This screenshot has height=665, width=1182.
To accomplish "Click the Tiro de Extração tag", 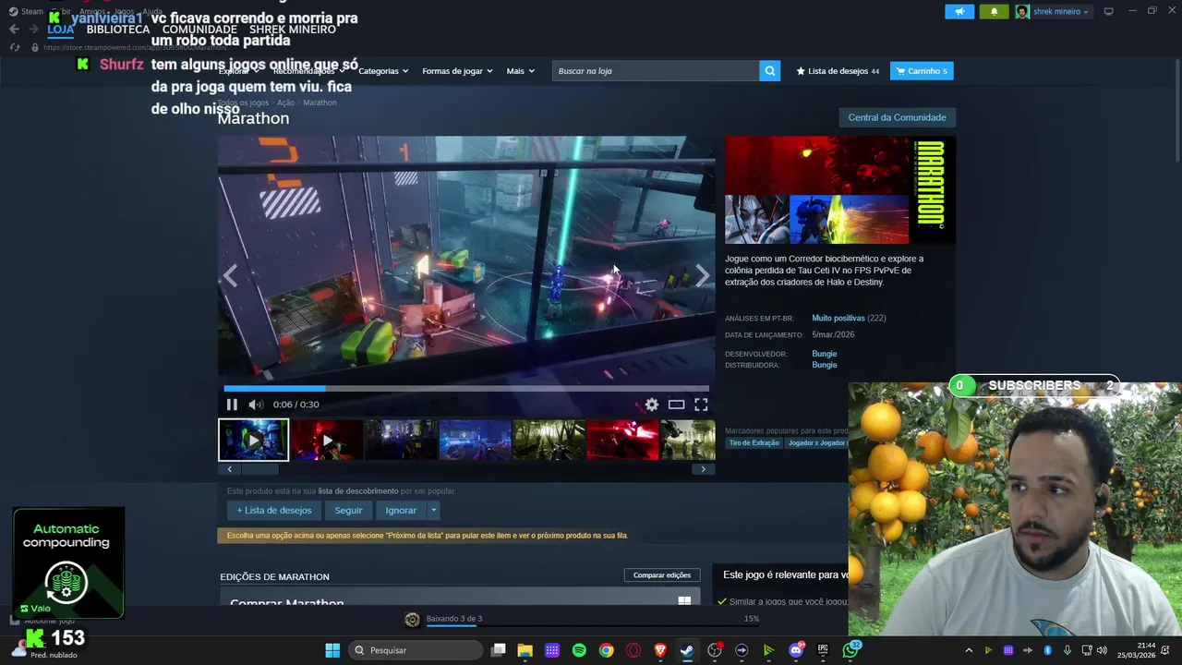I will pyautogui.click(x=754, y=443).
